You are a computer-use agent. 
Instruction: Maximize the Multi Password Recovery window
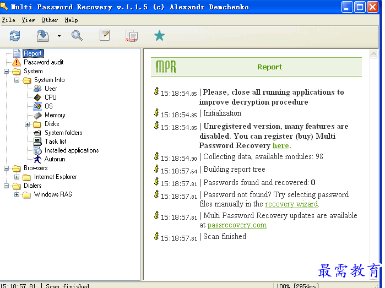click(360, 7)
